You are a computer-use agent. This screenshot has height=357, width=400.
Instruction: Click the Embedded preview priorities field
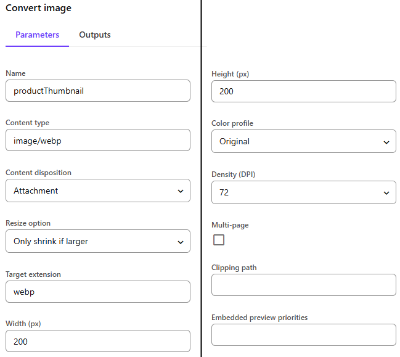click(x=304, y=335)
